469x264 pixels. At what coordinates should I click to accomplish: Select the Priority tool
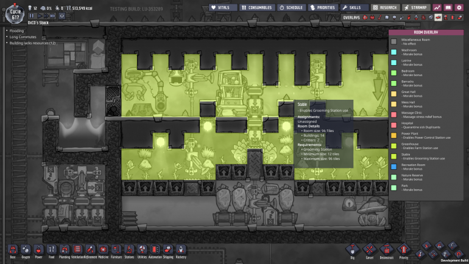click(x=403, y=249)
